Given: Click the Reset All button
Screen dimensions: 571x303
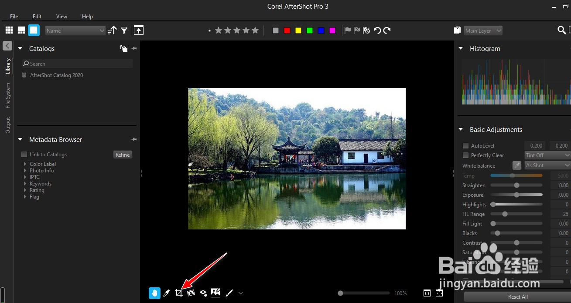Looking at the screenshot, I should (517, 296).
